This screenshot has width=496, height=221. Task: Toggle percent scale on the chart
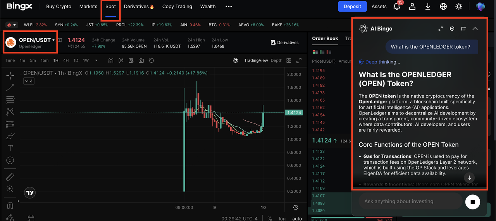click(x=270, y=218)
